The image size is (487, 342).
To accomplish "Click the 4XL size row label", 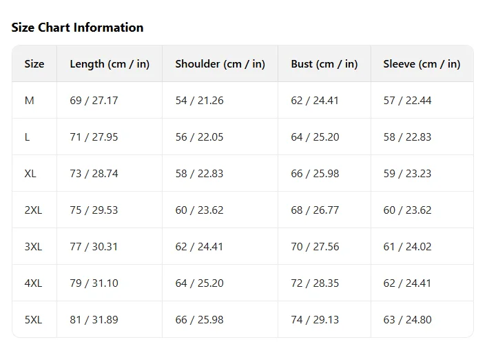I will click(33, 283).
